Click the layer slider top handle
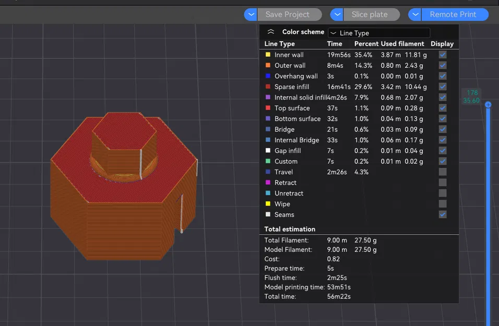The width and height of the screenshot is (499, 326). tap(488, 105)
